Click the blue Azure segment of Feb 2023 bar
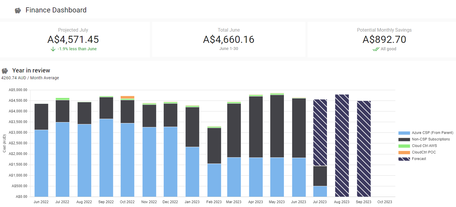456x207 pixels. coord(214,180)
